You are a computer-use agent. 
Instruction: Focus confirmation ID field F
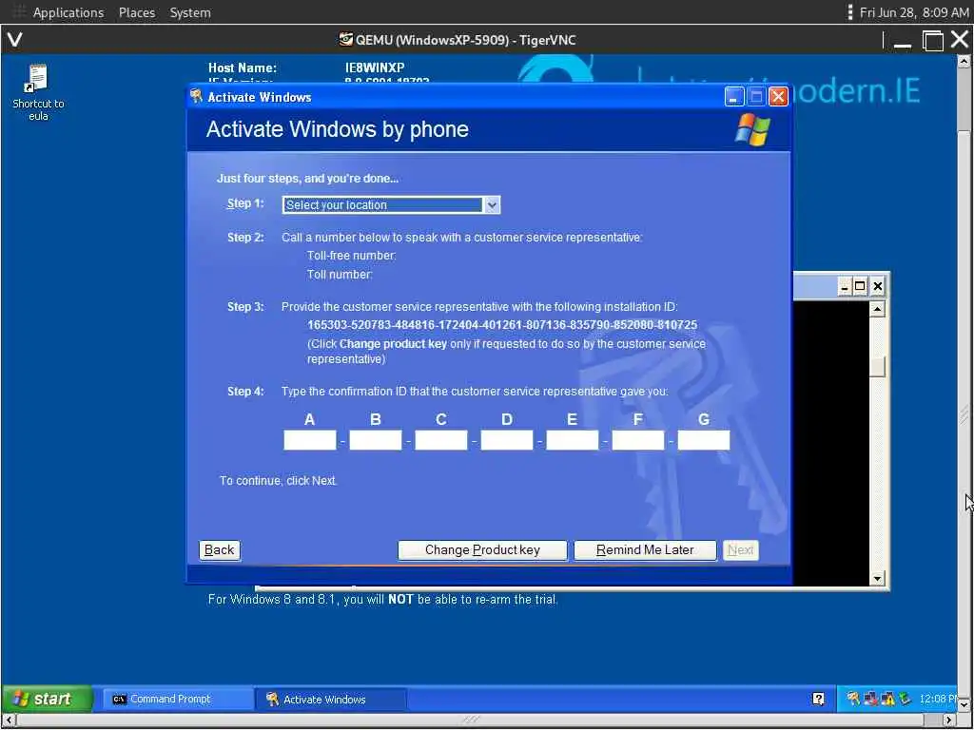(x=638, y=440)
